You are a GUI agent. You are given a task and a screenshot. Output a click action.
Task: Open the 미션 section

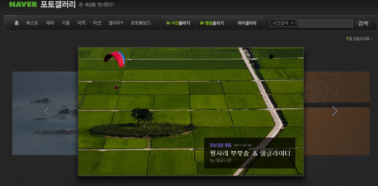(x=97, y=23)
